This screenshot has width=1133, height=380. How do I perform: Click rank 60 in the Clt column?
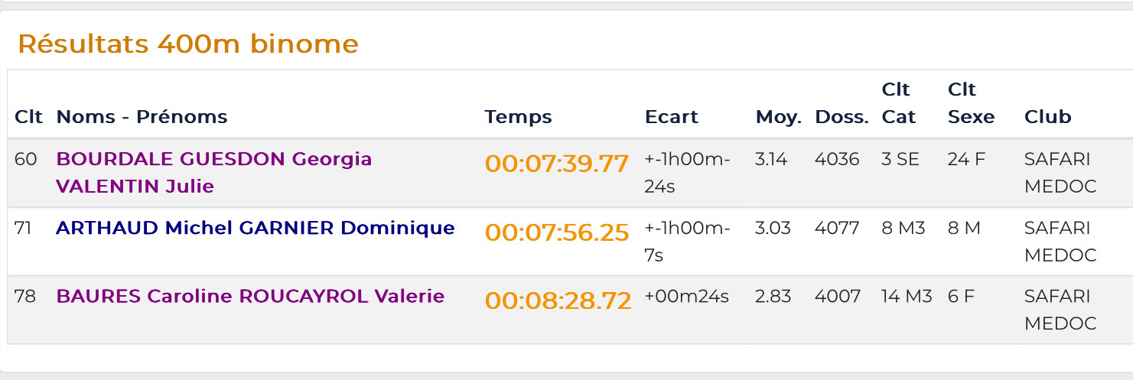coord(26,159)
